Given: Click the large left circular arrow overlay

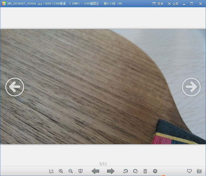Looking at the screenshot, I should [x=15, y=87].
